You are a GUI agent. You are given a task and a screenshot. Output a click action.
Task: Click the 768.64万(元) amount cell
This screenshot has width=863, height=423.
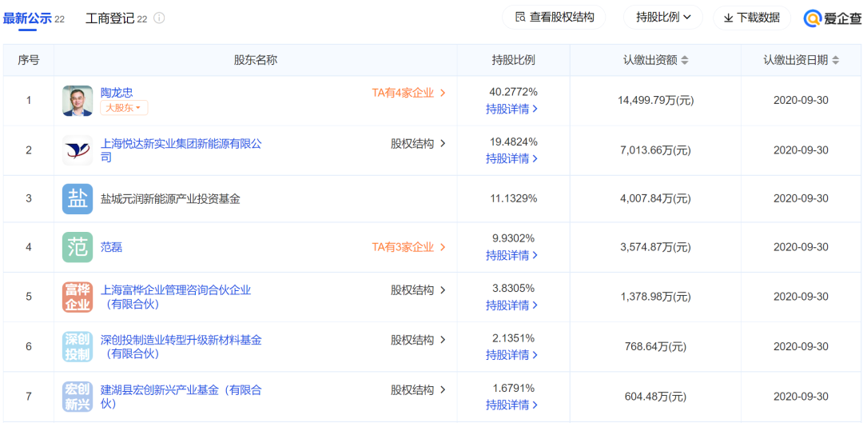click(x=655, y=346)
